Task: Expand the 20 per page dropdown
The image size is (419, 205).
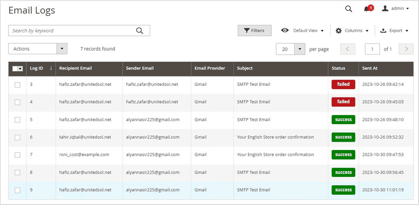Action: [300, 49]
